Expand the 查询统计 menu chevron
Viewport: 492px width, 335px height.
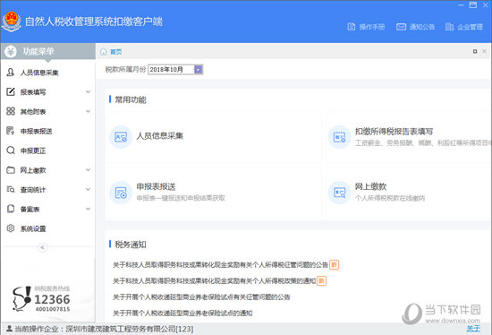click(x=89, y=190)
